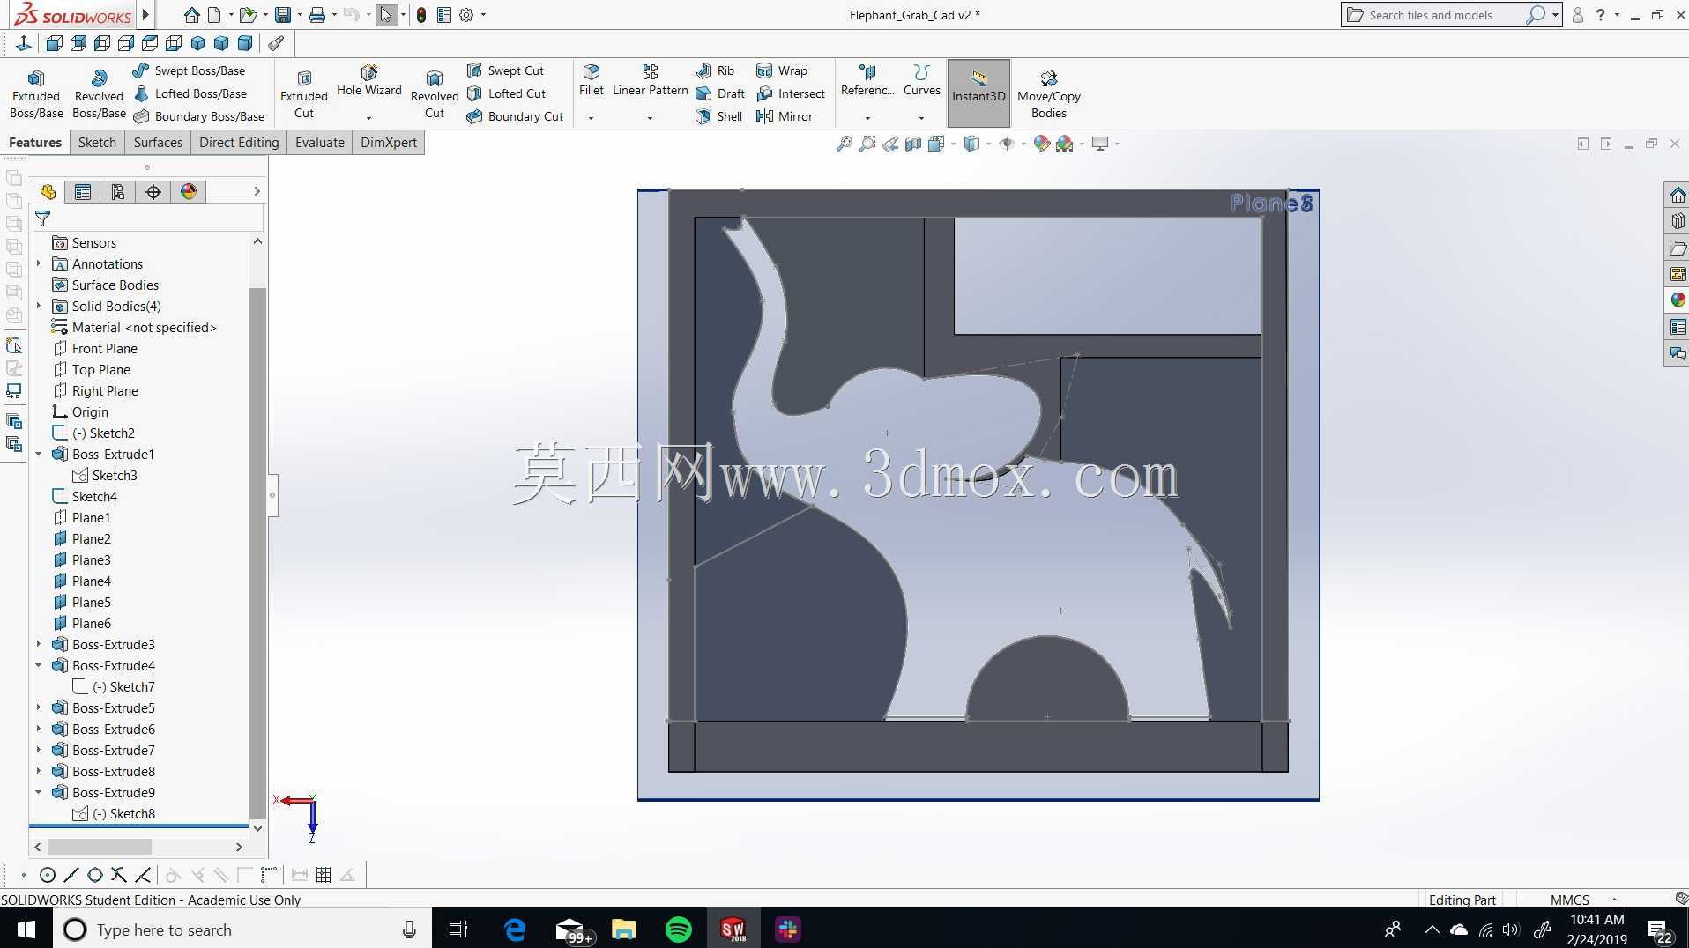Open Spotify from the taskbar
The image size is (1689, 948).
coord(678,929)
